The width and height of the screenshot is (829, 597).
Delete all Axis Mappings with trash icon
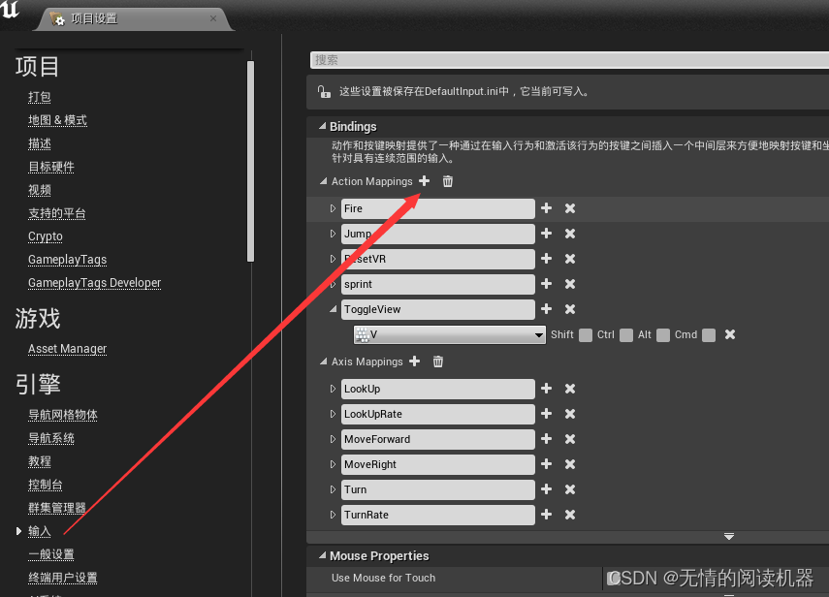(437, 361)
